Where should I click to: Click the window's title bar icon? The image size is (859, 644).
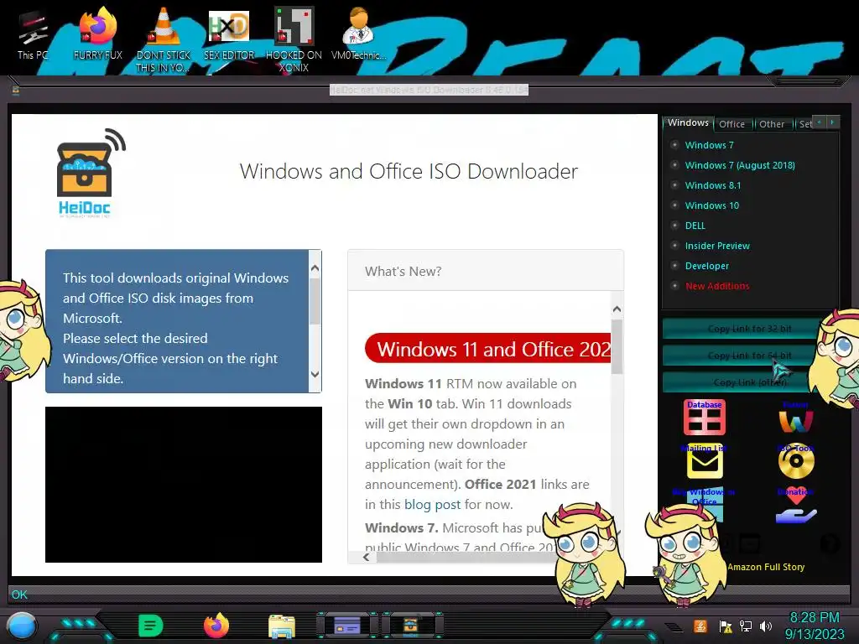16,91
